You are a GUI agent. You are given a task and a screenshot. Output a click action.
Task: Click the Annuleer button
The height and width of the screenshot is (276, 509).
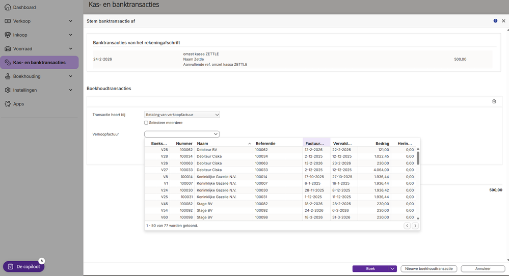pyautogui.click(x=483, y=268)
